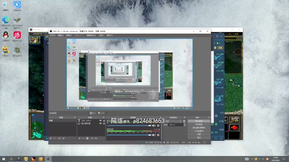Open OBS 设置 settings button
The height and width of the screenshot is (162, 289).
click(199, 134)
